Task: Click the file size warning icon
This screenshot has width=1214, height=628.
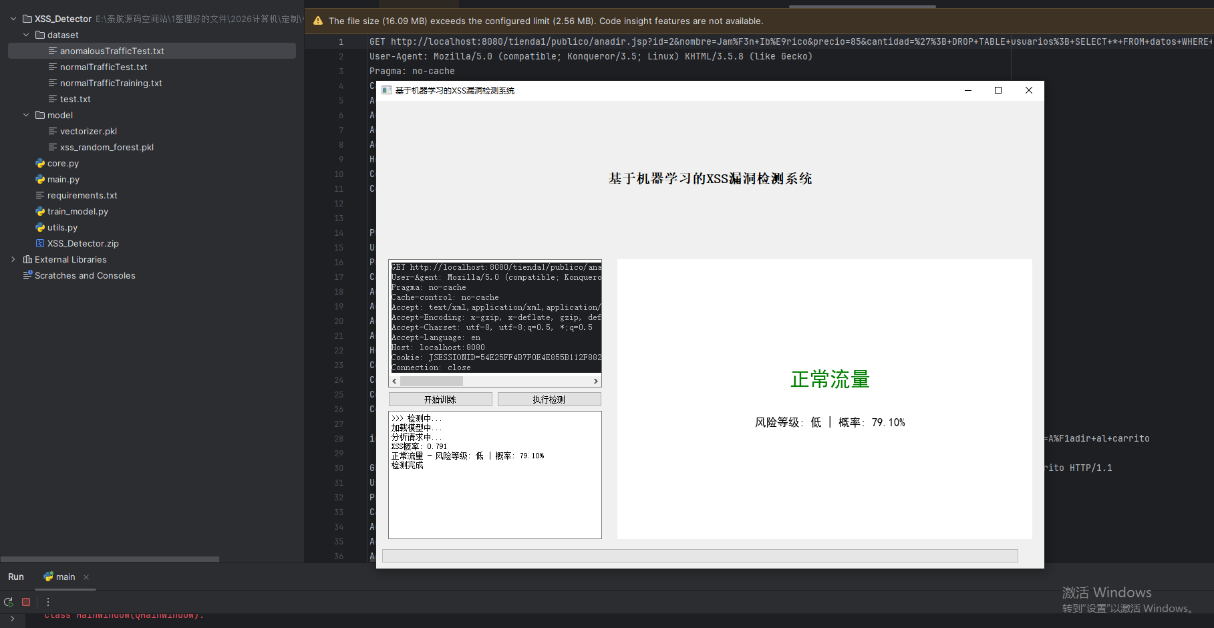Action: point(318,21)
